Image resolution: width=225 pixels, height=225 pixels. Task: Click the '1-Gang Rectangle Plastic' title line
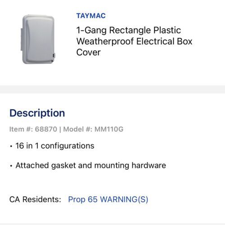pyautogui.click(x=129, y=30)
